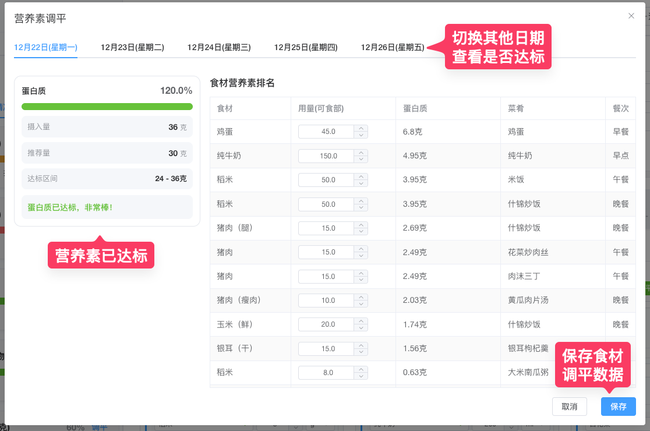
Task: Click the decrease arrow for 纯牛奶 150.0 input
Action: (x=362, y=158)
